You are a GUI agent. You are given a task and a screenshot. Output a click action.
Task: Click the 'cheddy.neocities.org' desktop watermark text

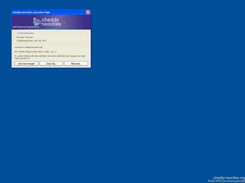(x=229, y=178)
